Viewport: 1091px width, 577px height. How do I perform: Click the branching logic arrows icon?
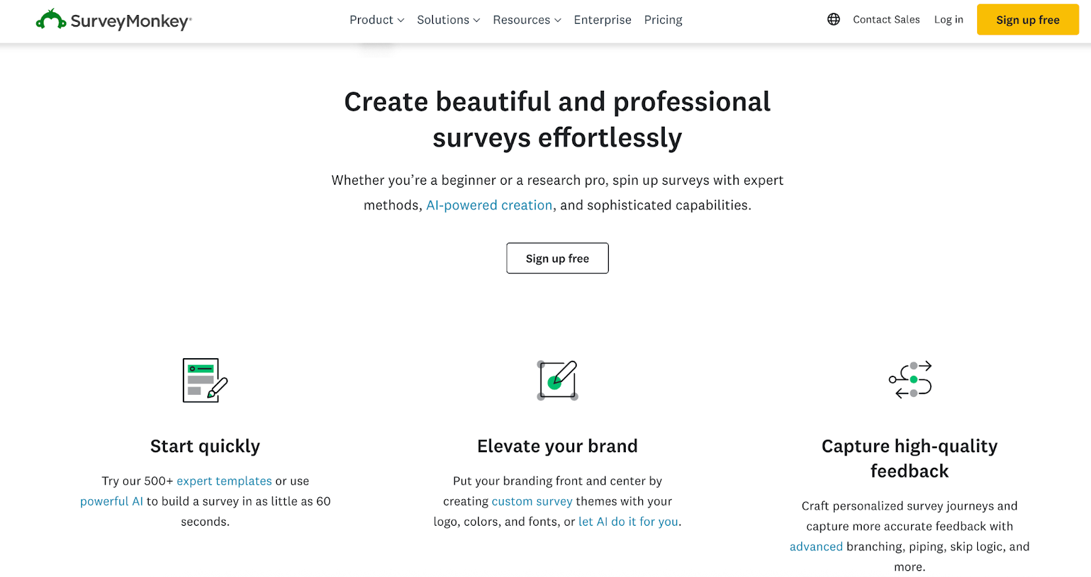[910, 380]
